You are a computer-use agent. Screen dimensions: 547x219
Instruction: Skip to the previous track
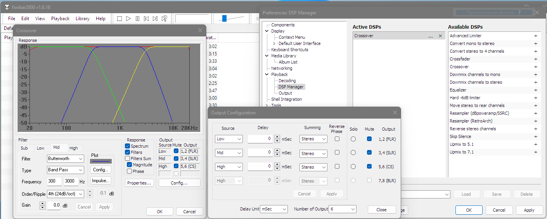coord(146,19)
